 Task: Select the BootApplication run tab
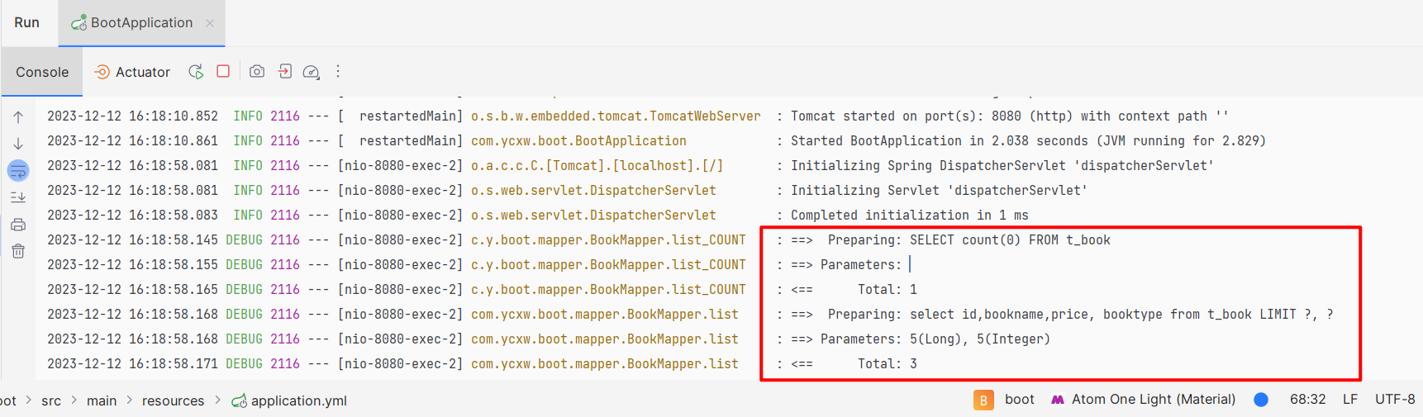(141, 22)
